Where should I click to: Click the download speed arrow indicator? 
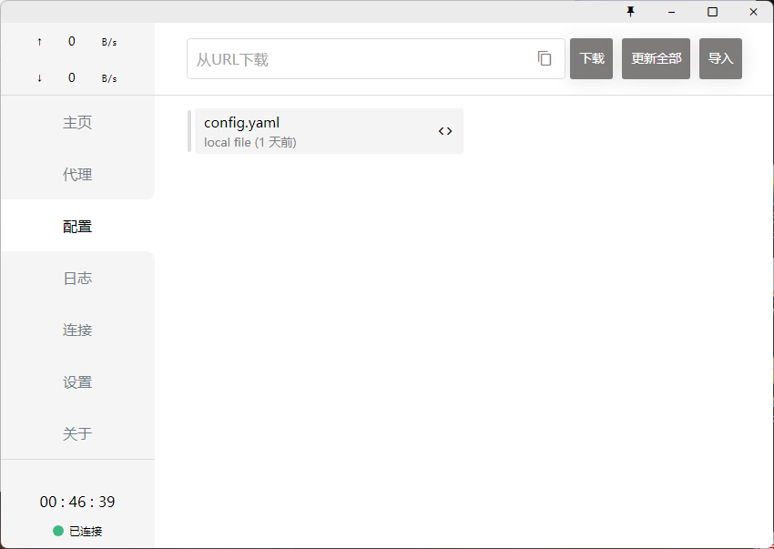pos(39,78)
